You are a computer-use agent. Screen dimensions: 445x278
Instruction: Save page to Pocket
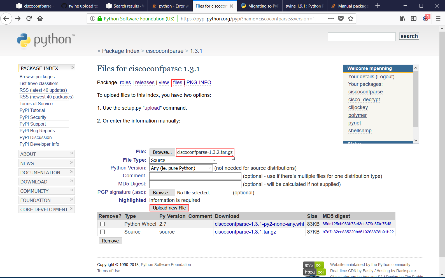341,19
